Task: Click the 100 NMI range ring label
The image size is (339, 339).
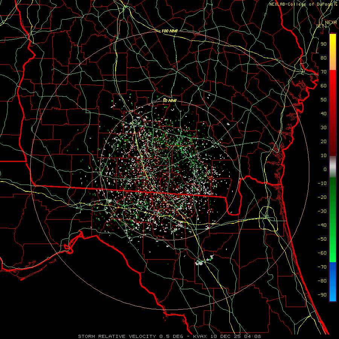Action: point(169,31)
